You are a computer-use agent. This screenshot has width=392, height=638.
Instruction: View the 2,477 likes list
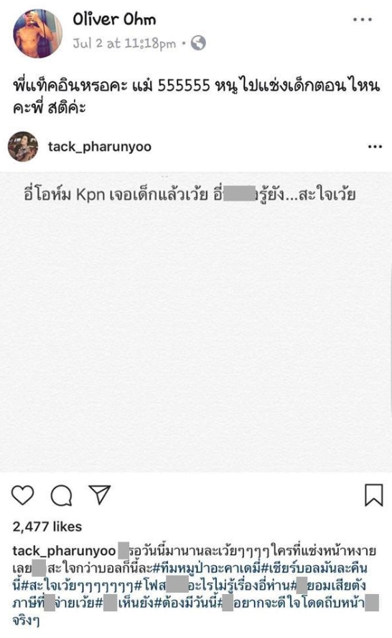coord(47,527)
